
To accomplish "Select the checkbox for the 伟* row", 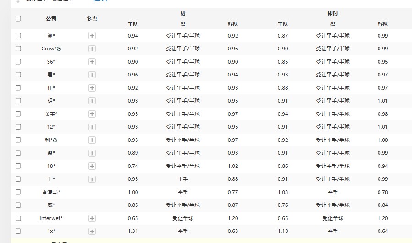I will [x=18, y=87].
